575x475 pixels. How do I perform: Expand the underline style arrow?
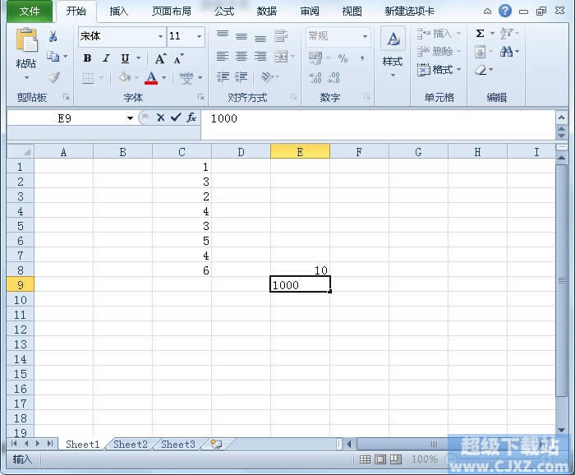pyautogui.click(x=139, y=58)
